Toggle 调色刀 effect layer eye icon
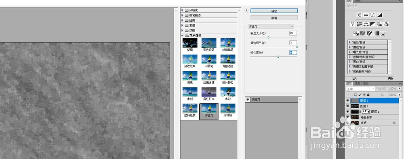The image size is (404, 159). point(248,99)
